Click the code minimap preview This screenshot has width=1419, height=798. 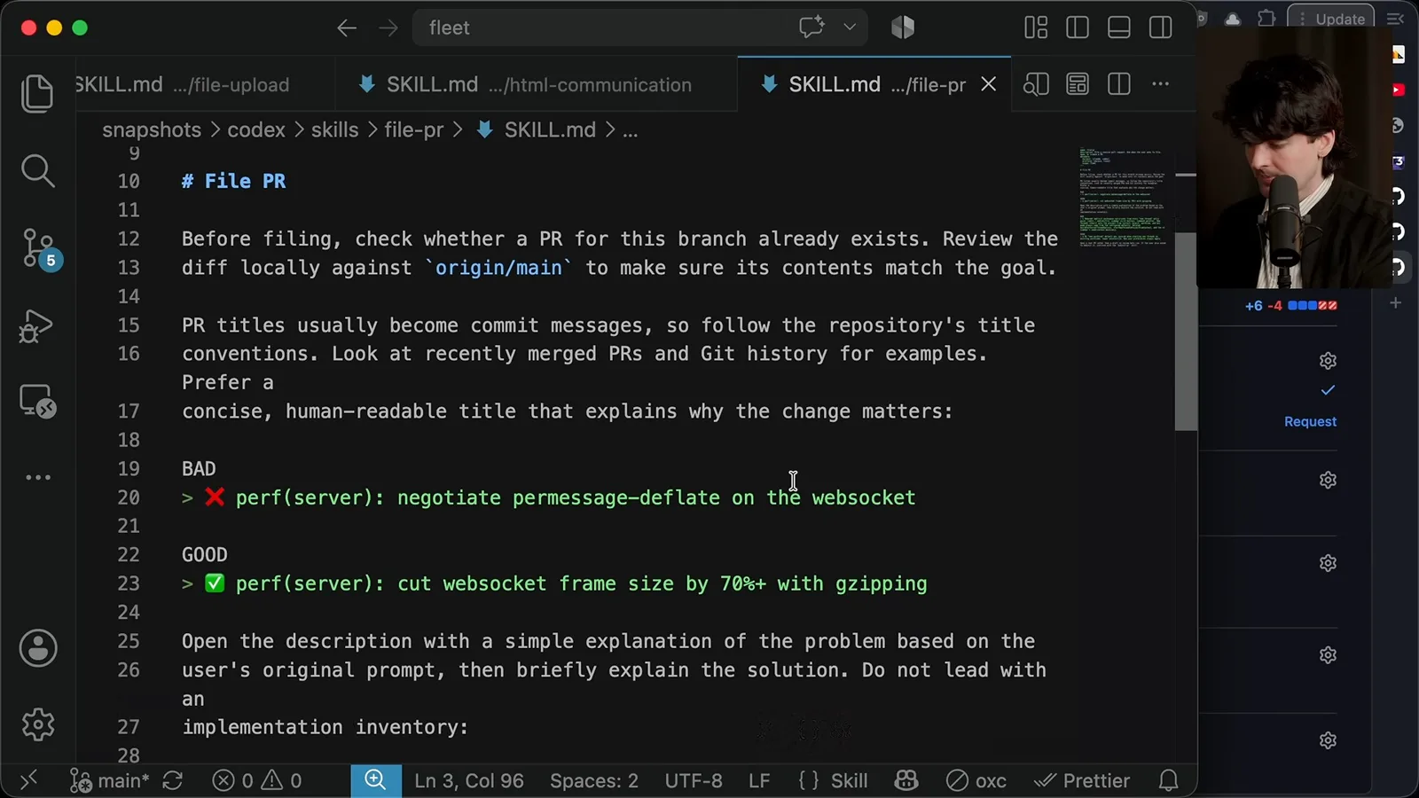(x=1123, y=197)
